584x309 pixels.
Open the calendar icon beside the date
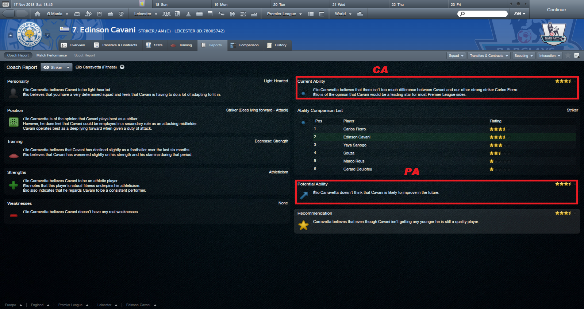(6, 4)
